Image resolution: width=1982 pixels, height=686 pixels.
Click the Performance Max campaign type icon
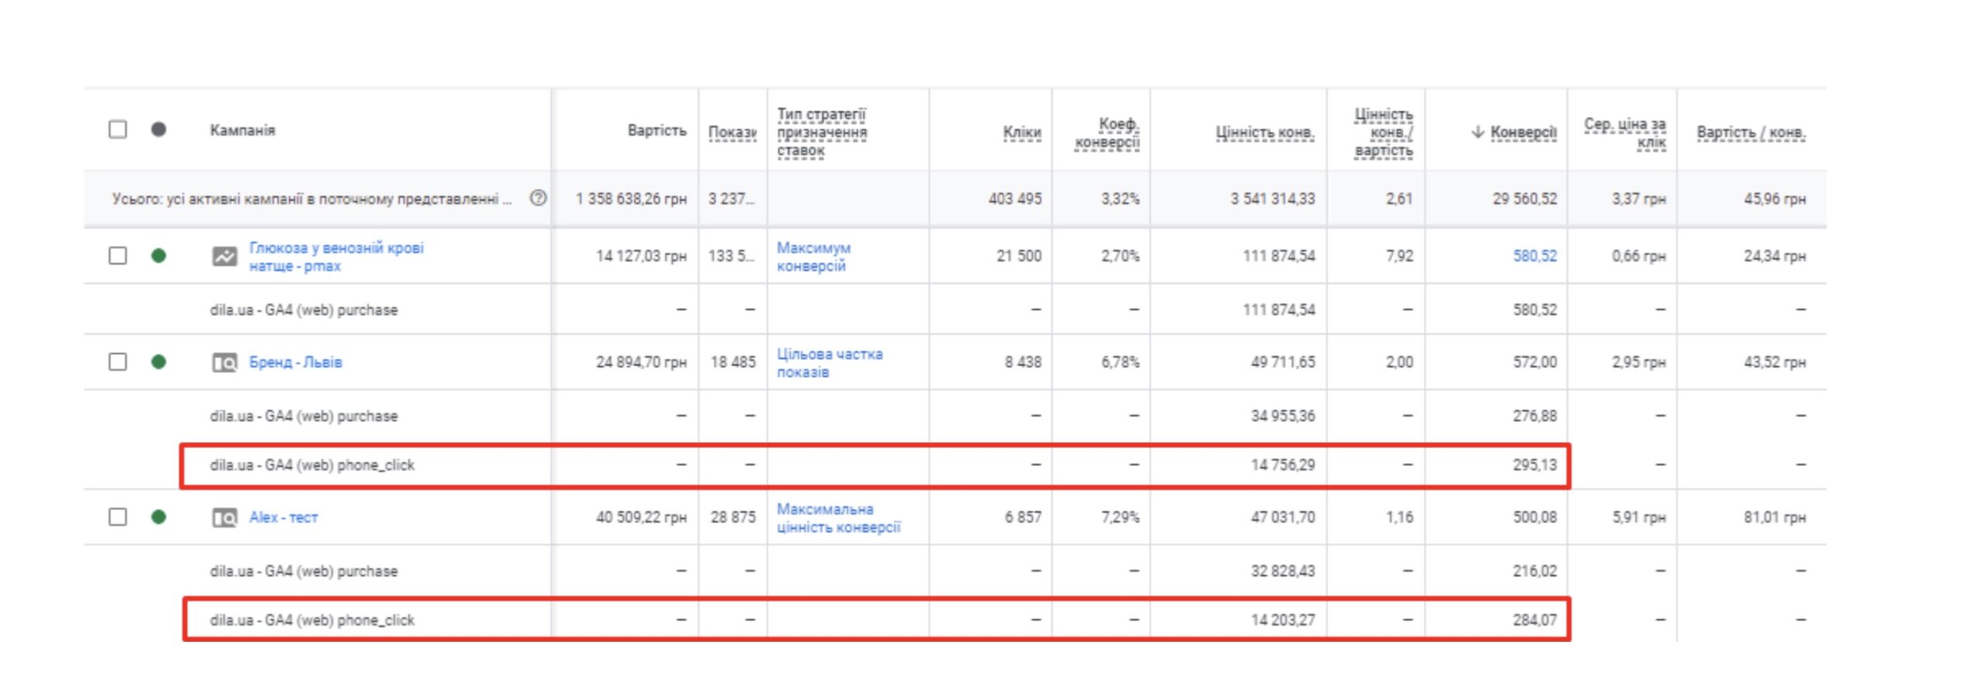pos(225,256)
